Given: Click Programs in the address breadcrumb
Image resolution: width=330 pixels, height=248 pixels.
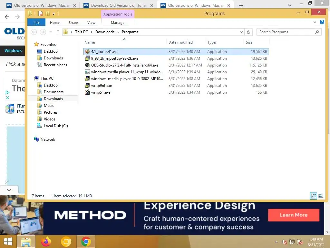Looking at the screenshot, I should [x=130, y=32].
